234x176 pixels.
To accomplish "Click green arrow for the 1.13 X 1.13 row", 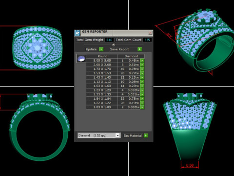I will point(142,82).
